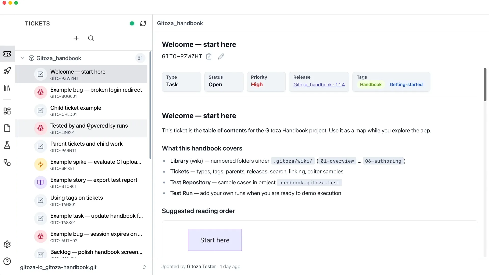The image size is (489, 275).
Task: Click task icon of Using tags ticket
Action: tap(40, 200)
